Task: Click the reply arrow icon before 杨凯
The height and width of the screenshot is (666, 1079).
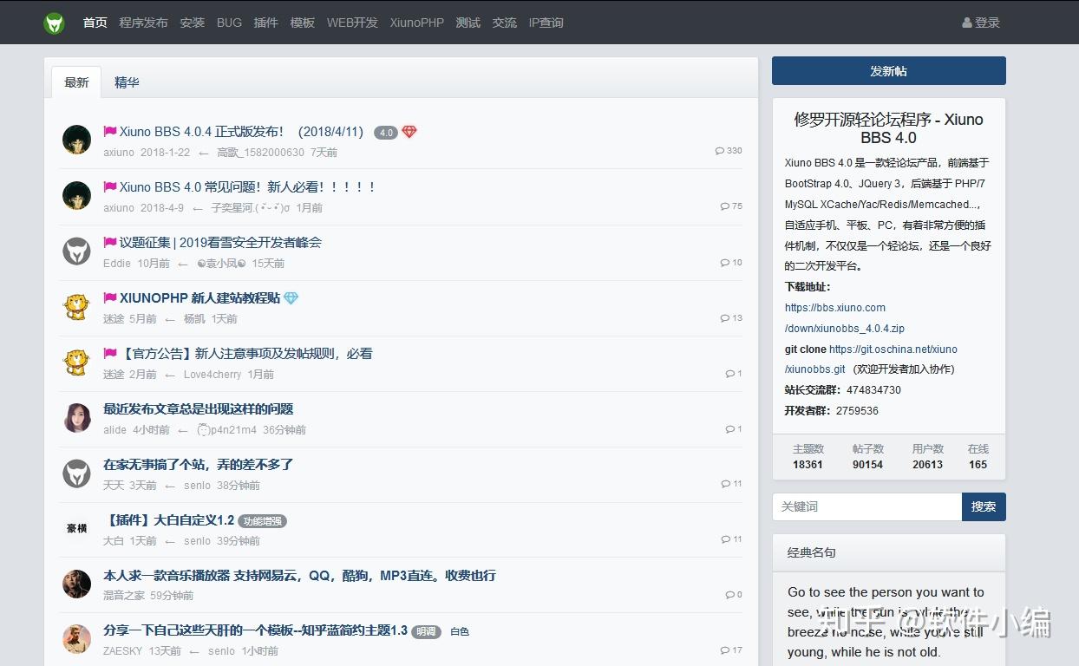Action: 170,319
